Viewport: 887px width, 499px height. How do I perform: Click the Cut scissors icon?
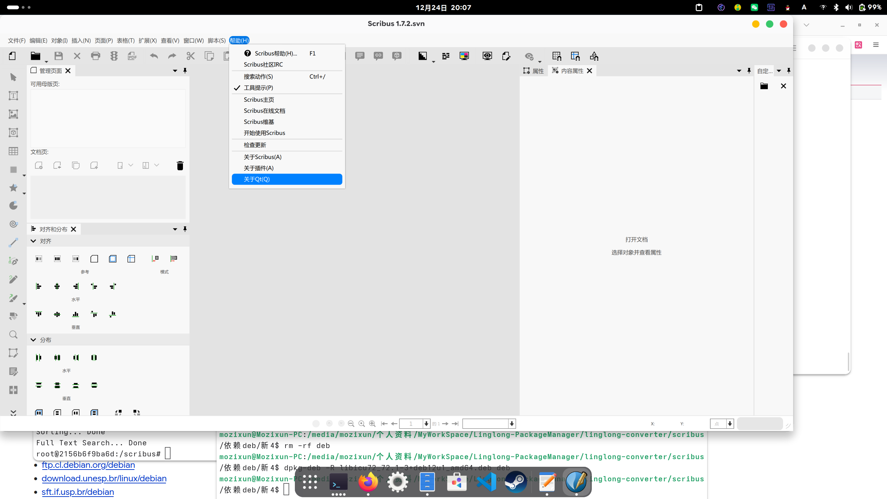click(191, 56)
